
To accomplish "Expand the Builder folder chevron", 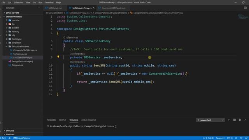I will click(7, 28).
